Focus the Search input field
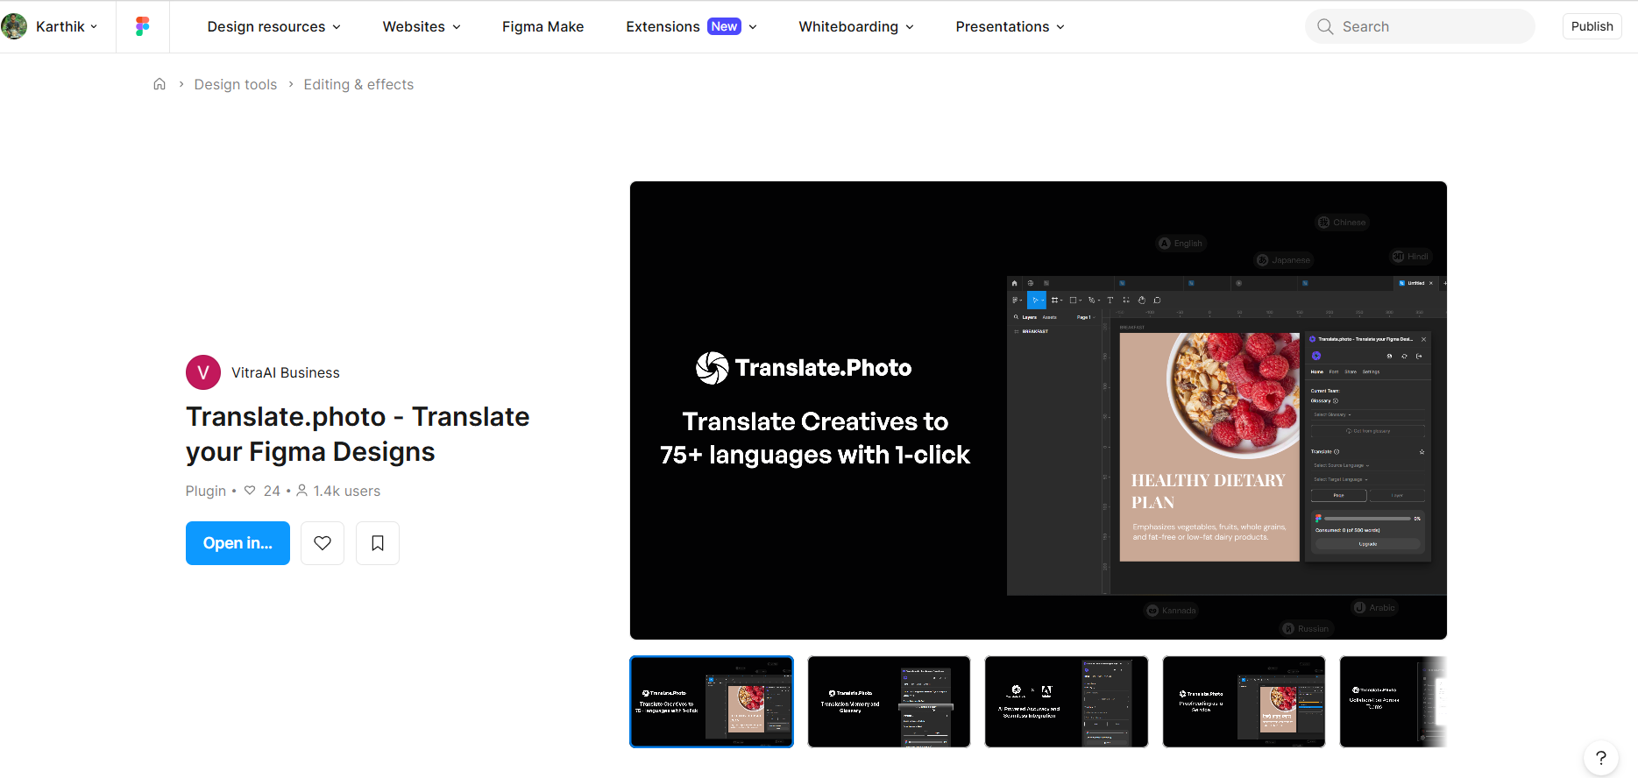1638x778 pixels. [1420, 26]
